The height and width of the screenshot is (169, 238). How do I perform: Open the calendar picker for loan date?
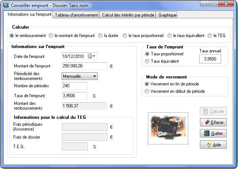coord(91,56)
